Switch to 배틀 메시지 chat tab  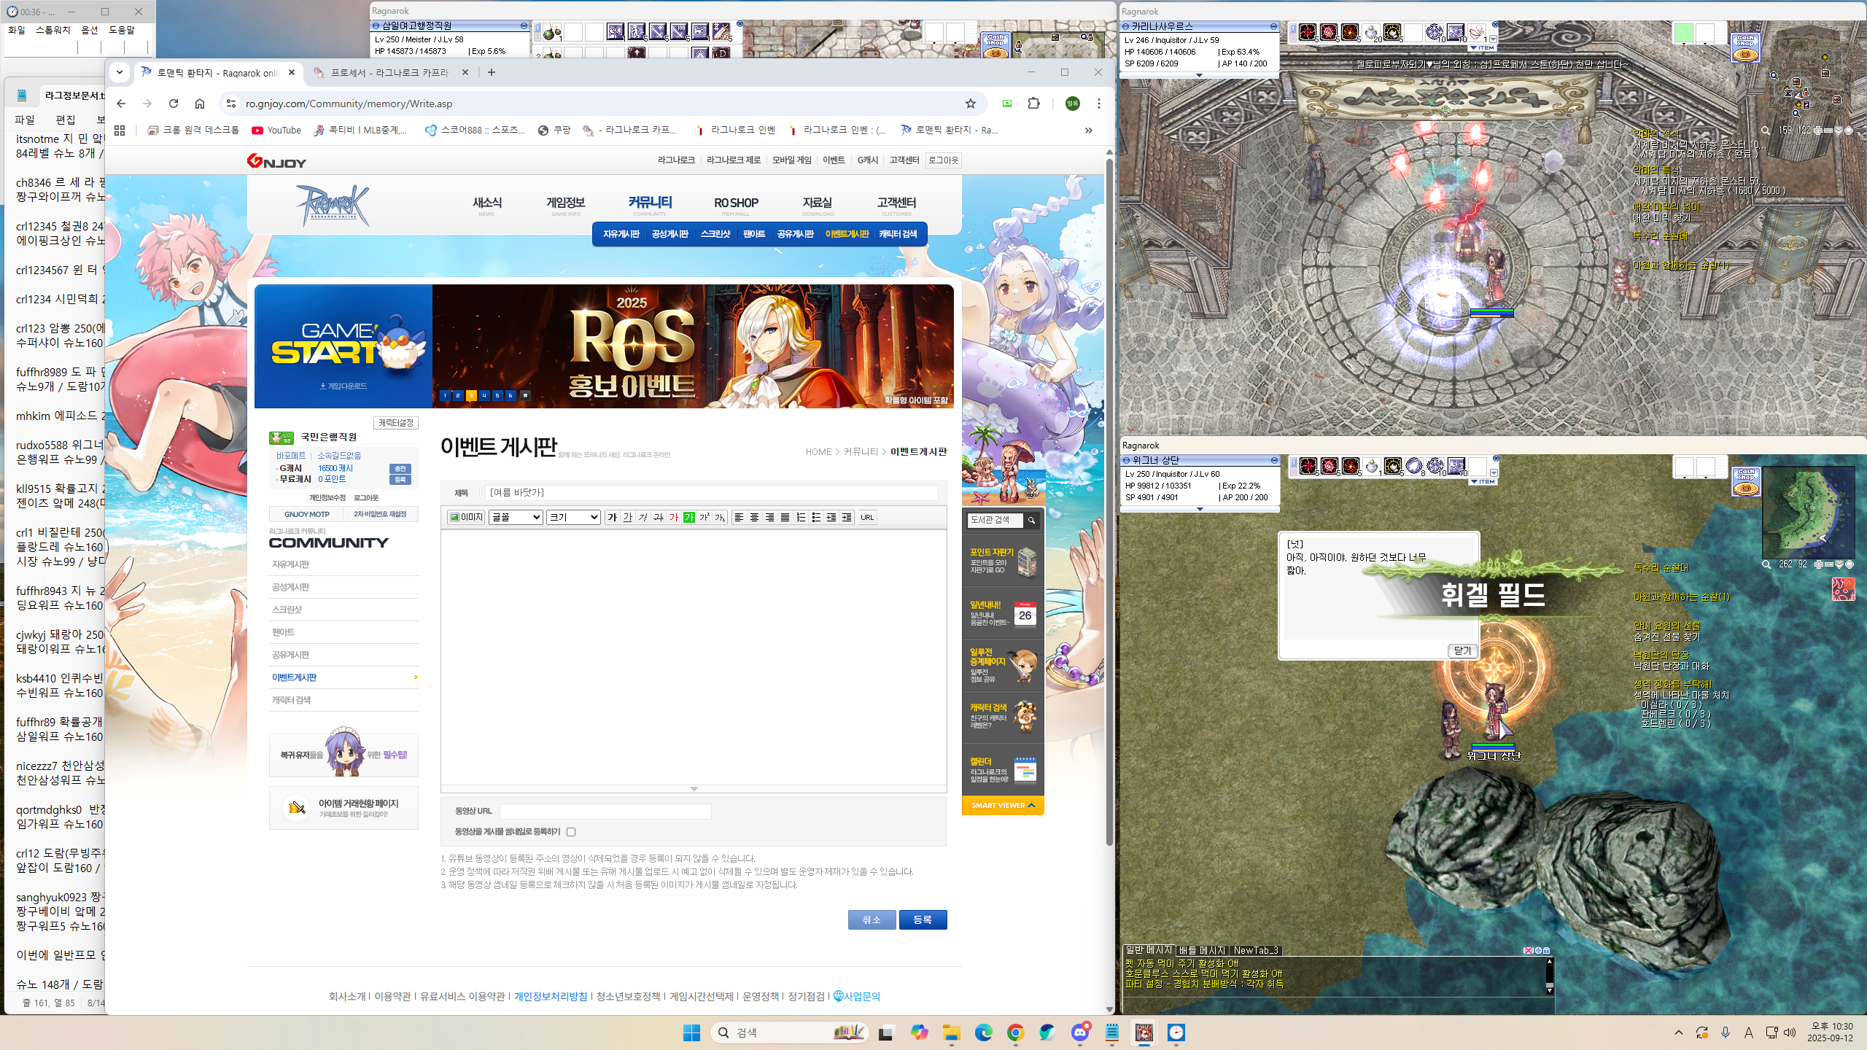coord(1202,950)
